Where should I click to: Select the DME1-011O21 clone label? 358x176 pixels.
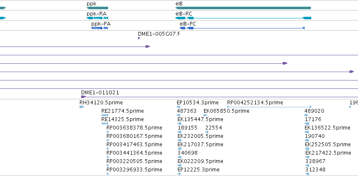100,93
